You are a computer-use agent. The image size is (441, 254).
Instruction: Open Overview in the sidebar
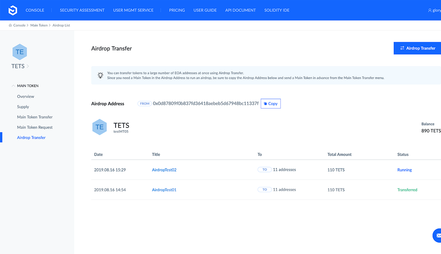(x=26, y=96)
